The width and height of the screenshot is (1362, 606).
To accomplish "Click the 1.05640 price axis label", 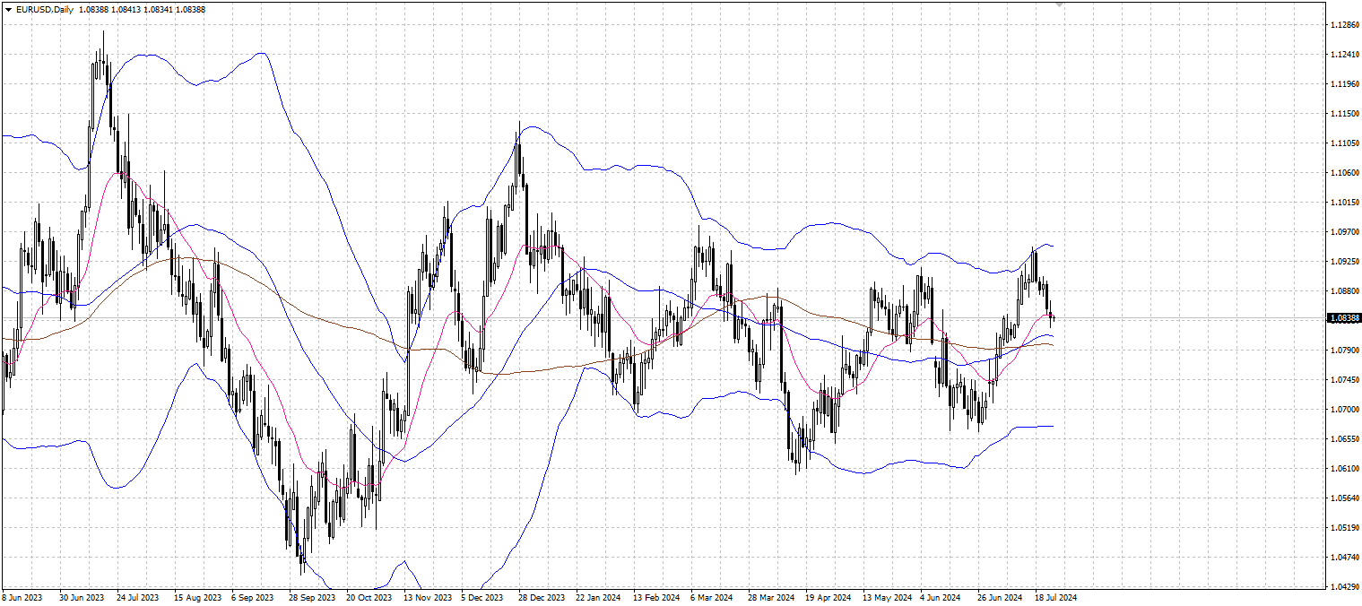I will click(1345, 498).
